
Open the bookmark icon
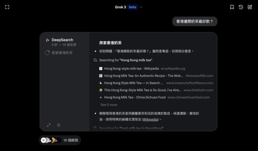click(x=232, y=7)
